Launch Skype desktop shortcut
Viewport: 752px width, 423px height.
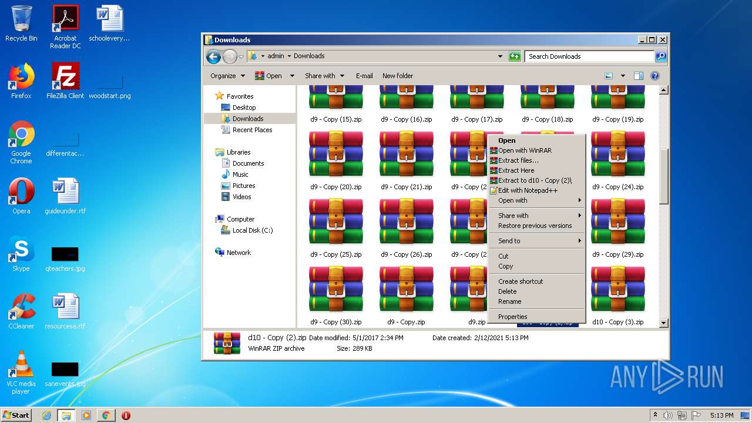point(21,254)
